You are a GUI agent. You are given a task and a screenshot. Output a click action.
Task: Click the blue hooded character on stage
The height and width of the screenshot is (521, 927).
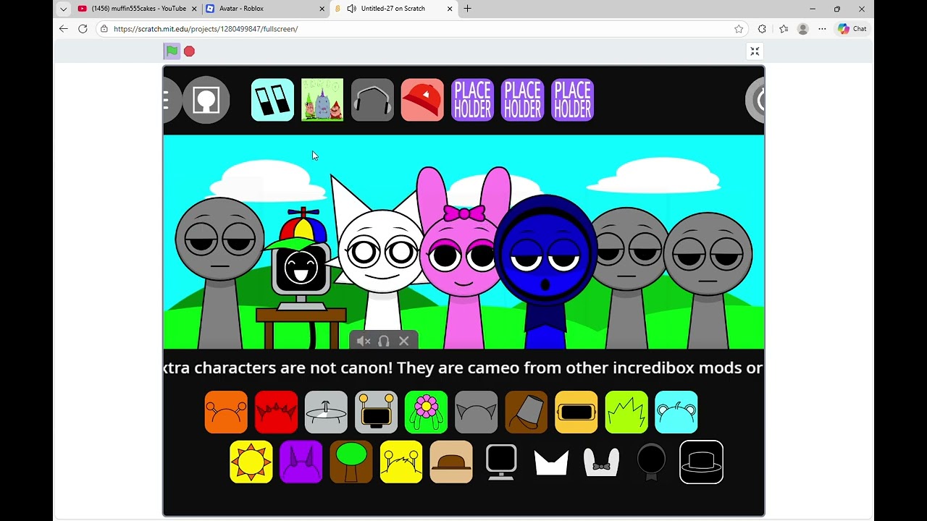click(x=546, y=272)
